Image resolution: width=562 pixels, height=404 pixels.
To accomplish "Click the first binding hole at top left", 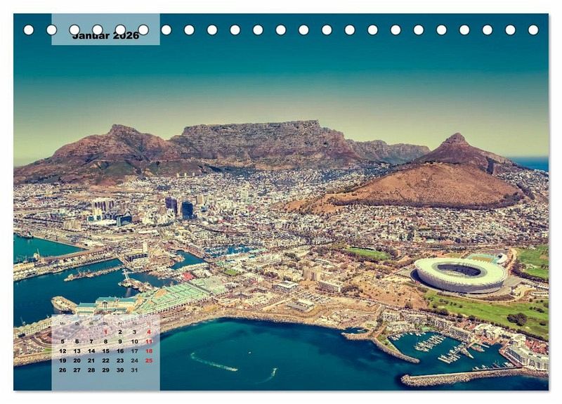I will coord(29,30).
